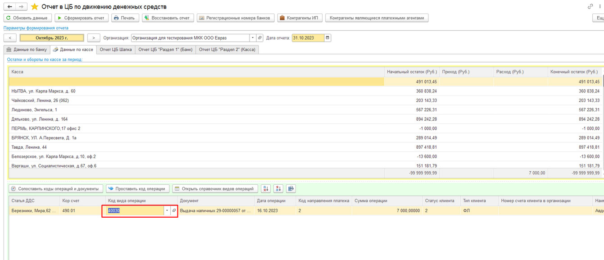604x260 pixels.
Task: Switch to Отчет ЦБ "Раздел 1" (Банк) tab
Action: (165, 50)
